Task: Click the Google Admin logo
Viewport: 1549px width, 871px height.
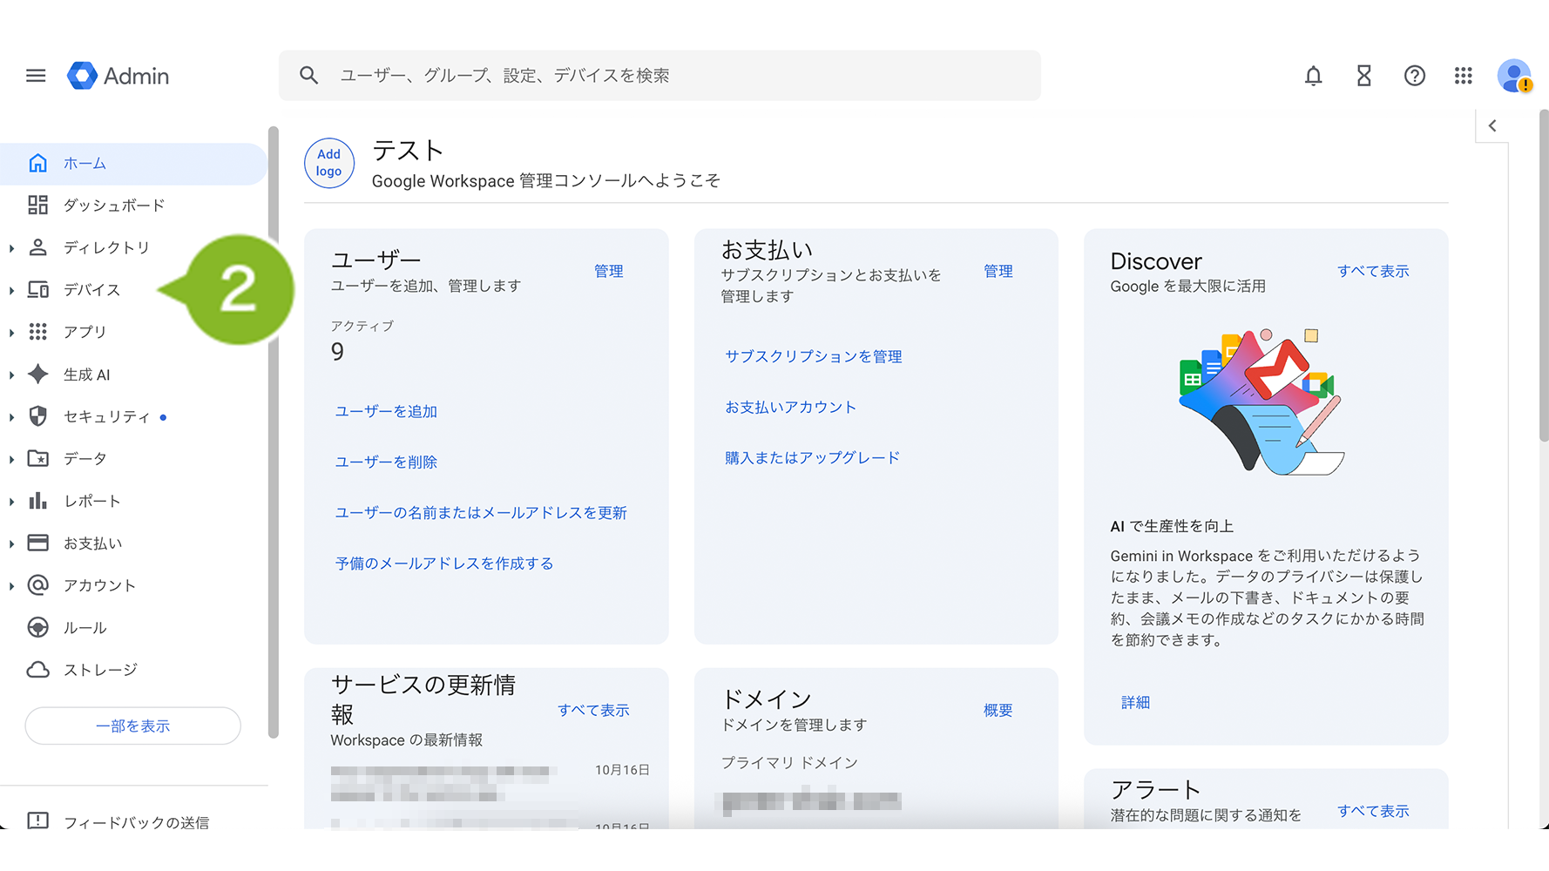Action: click(118, 76)
